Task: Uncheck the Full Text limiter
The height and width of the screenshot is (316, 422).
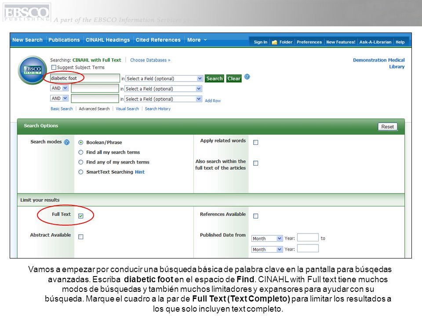Action: [81, 216]
